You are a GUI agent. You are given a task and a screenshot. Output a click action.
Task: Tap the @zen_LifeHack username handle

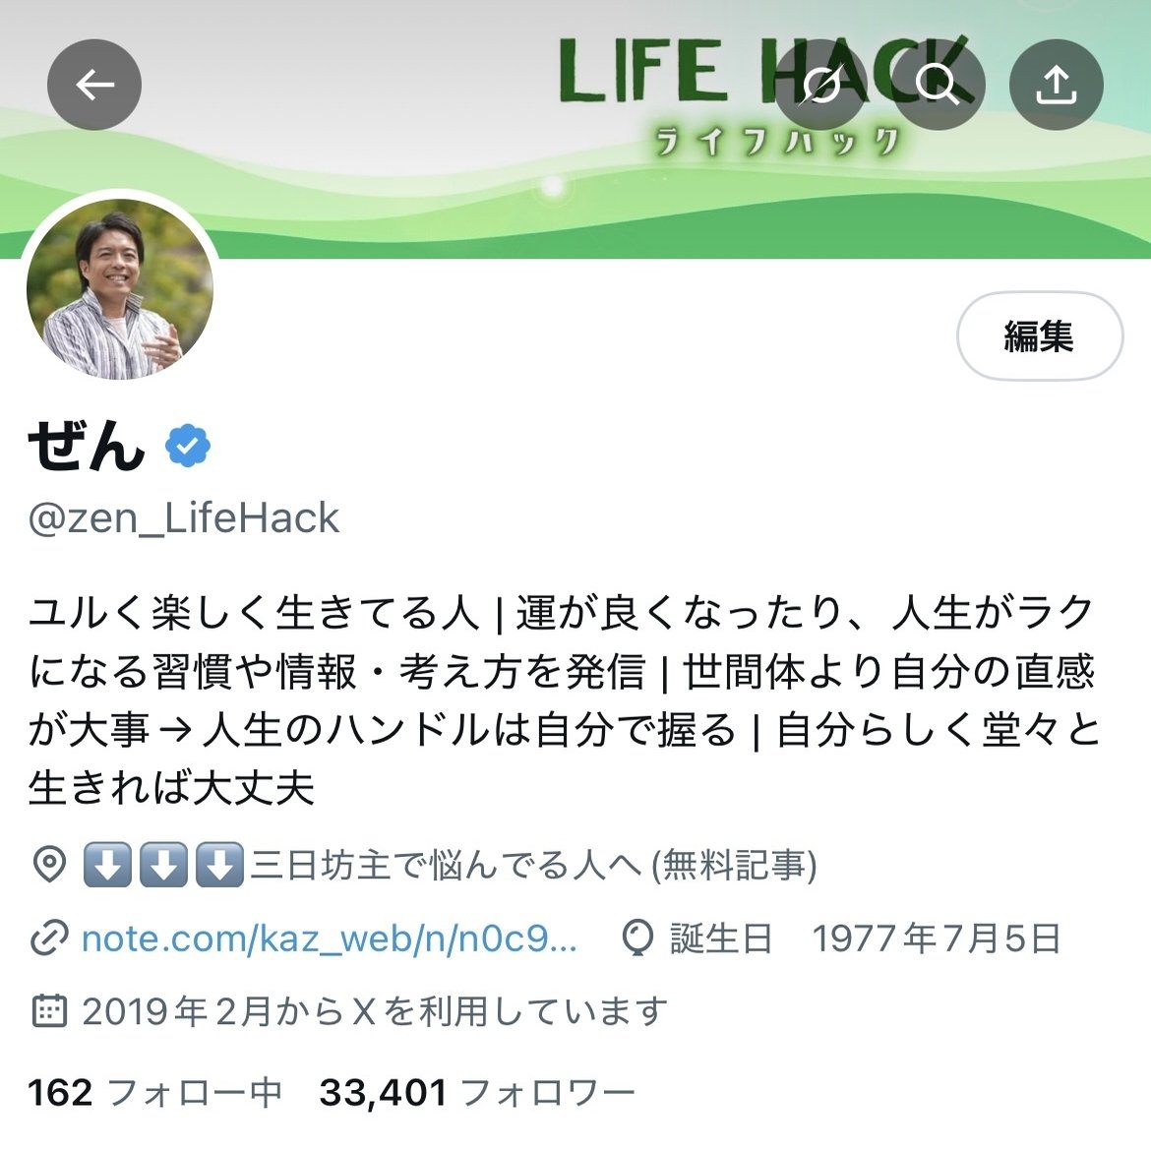pyautogui.click(x=184, y=518)
